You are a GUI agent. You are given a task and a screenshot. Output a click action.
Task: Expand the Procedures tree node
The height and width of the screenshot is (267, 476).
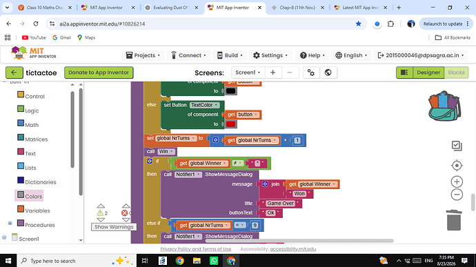coord(10,224)
